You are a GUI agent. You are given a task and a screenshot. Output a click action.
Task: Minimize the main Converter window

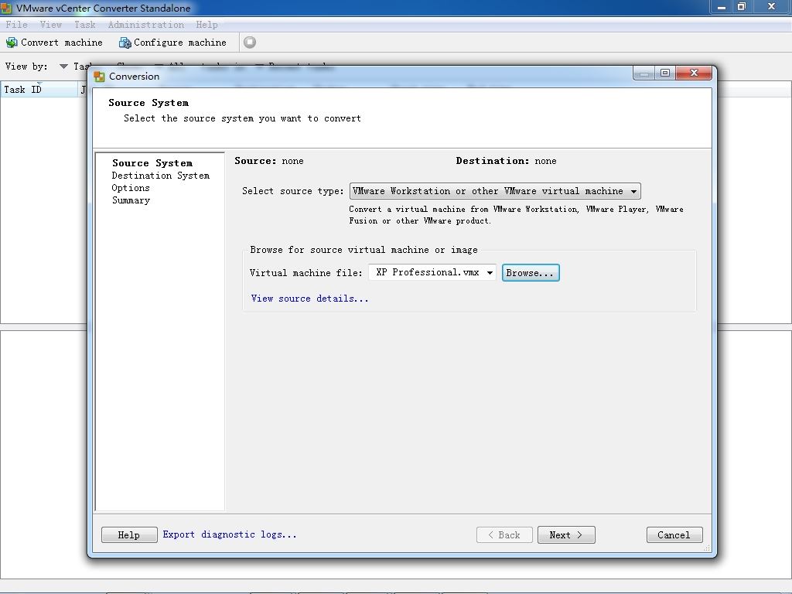(x=722, y=6)
